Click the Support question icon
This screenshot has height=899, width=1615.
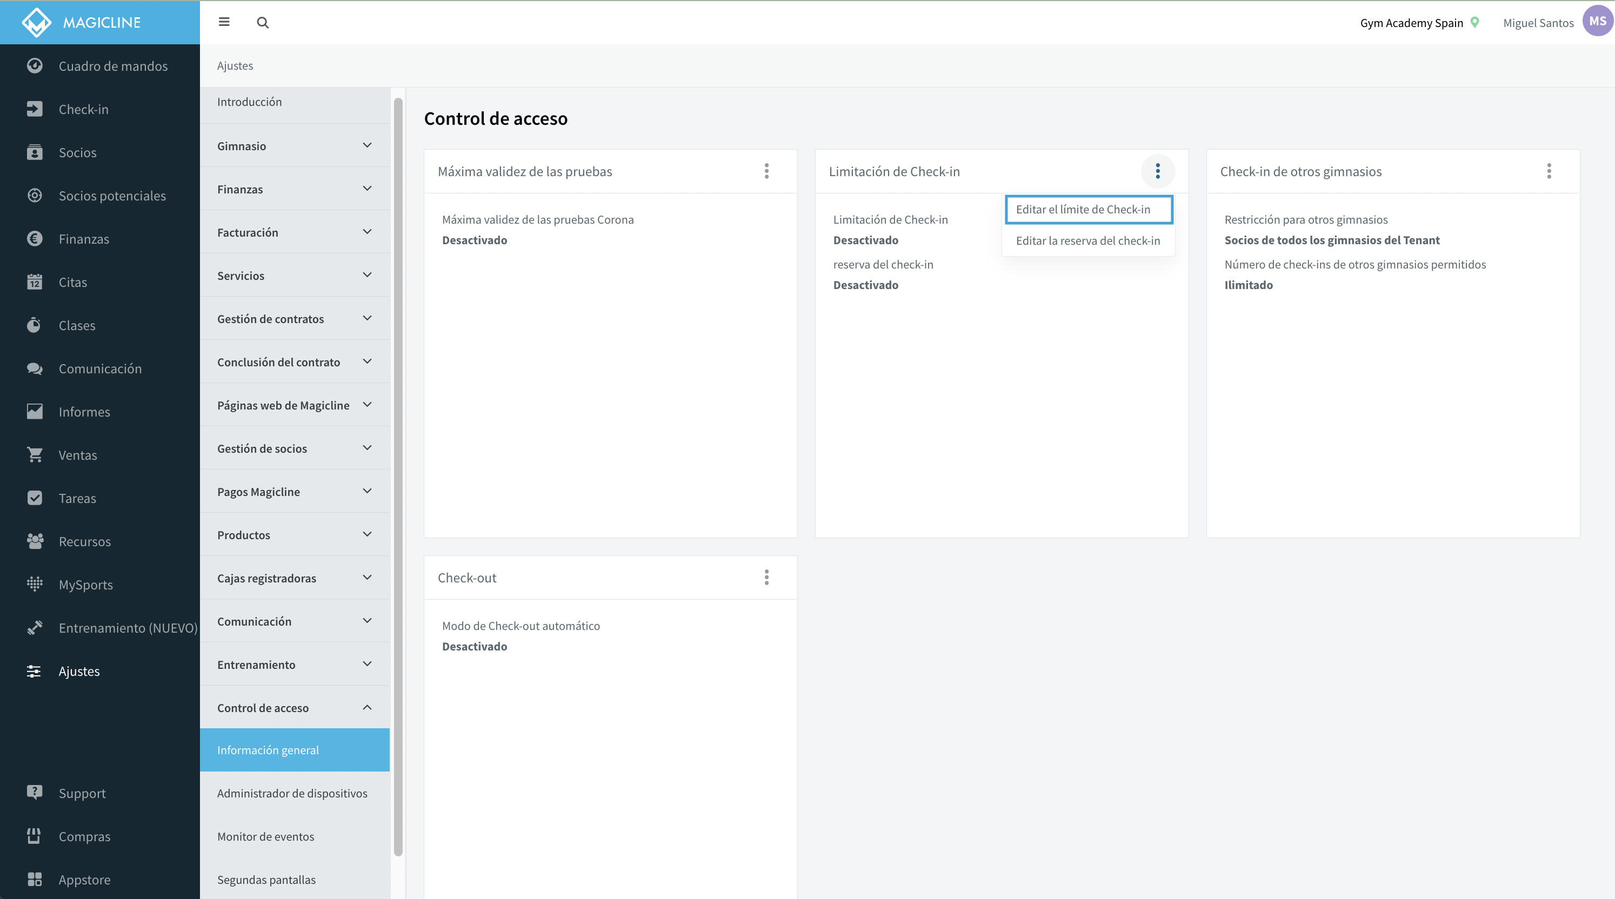(35, 793)
